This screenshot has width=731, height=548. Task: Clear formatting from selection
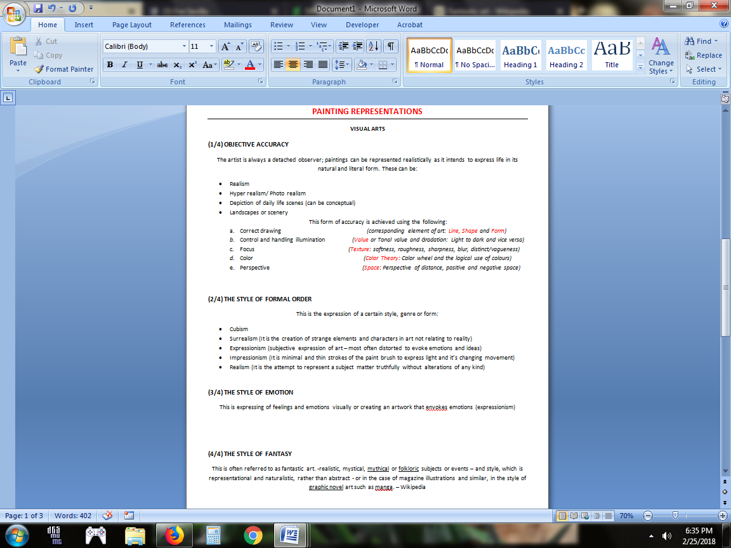pyautogui.click(x=256, y=46)
